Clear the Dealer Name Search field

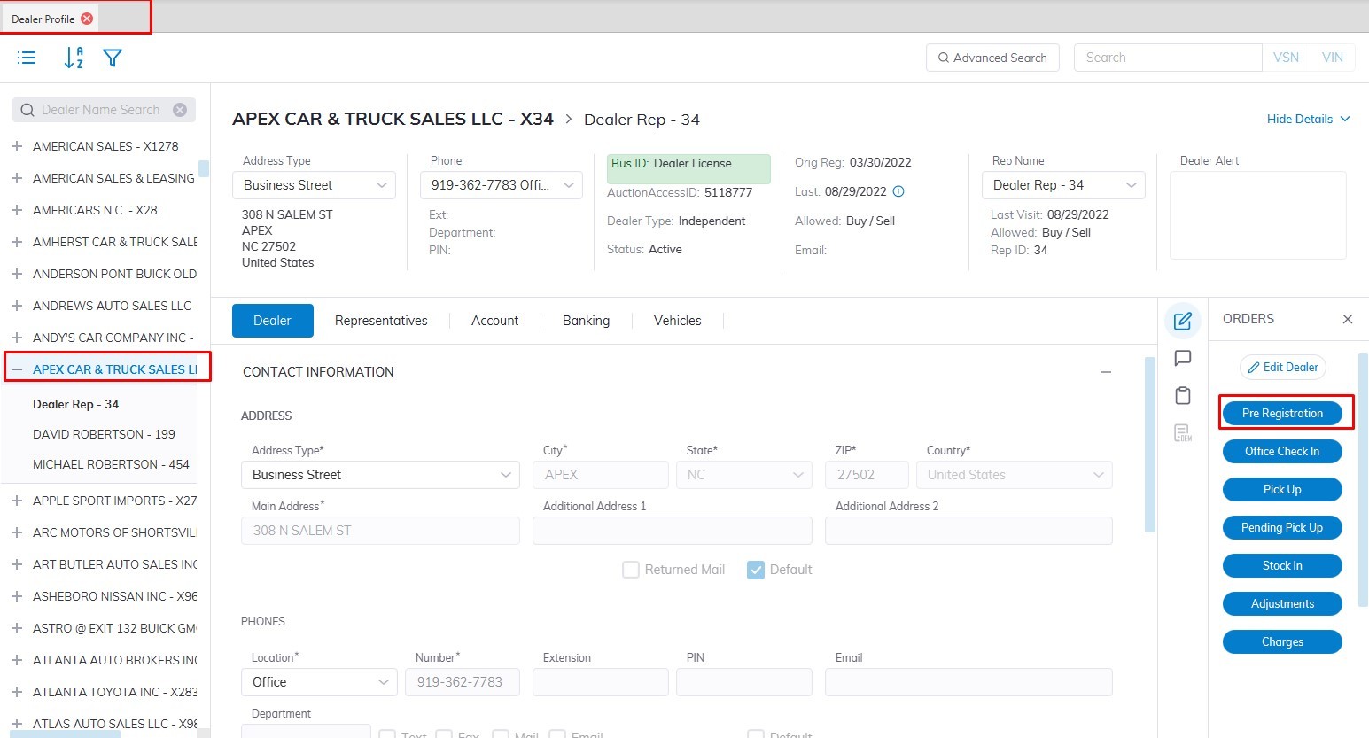tap(180, 110)
